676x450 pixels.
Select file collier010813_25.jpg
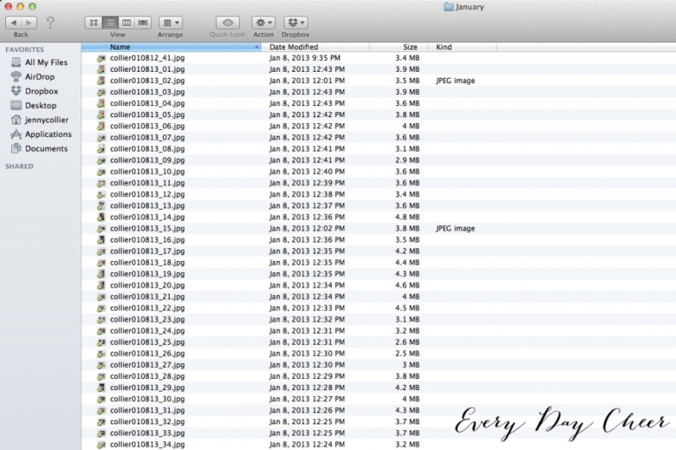(x=147, y=342)
